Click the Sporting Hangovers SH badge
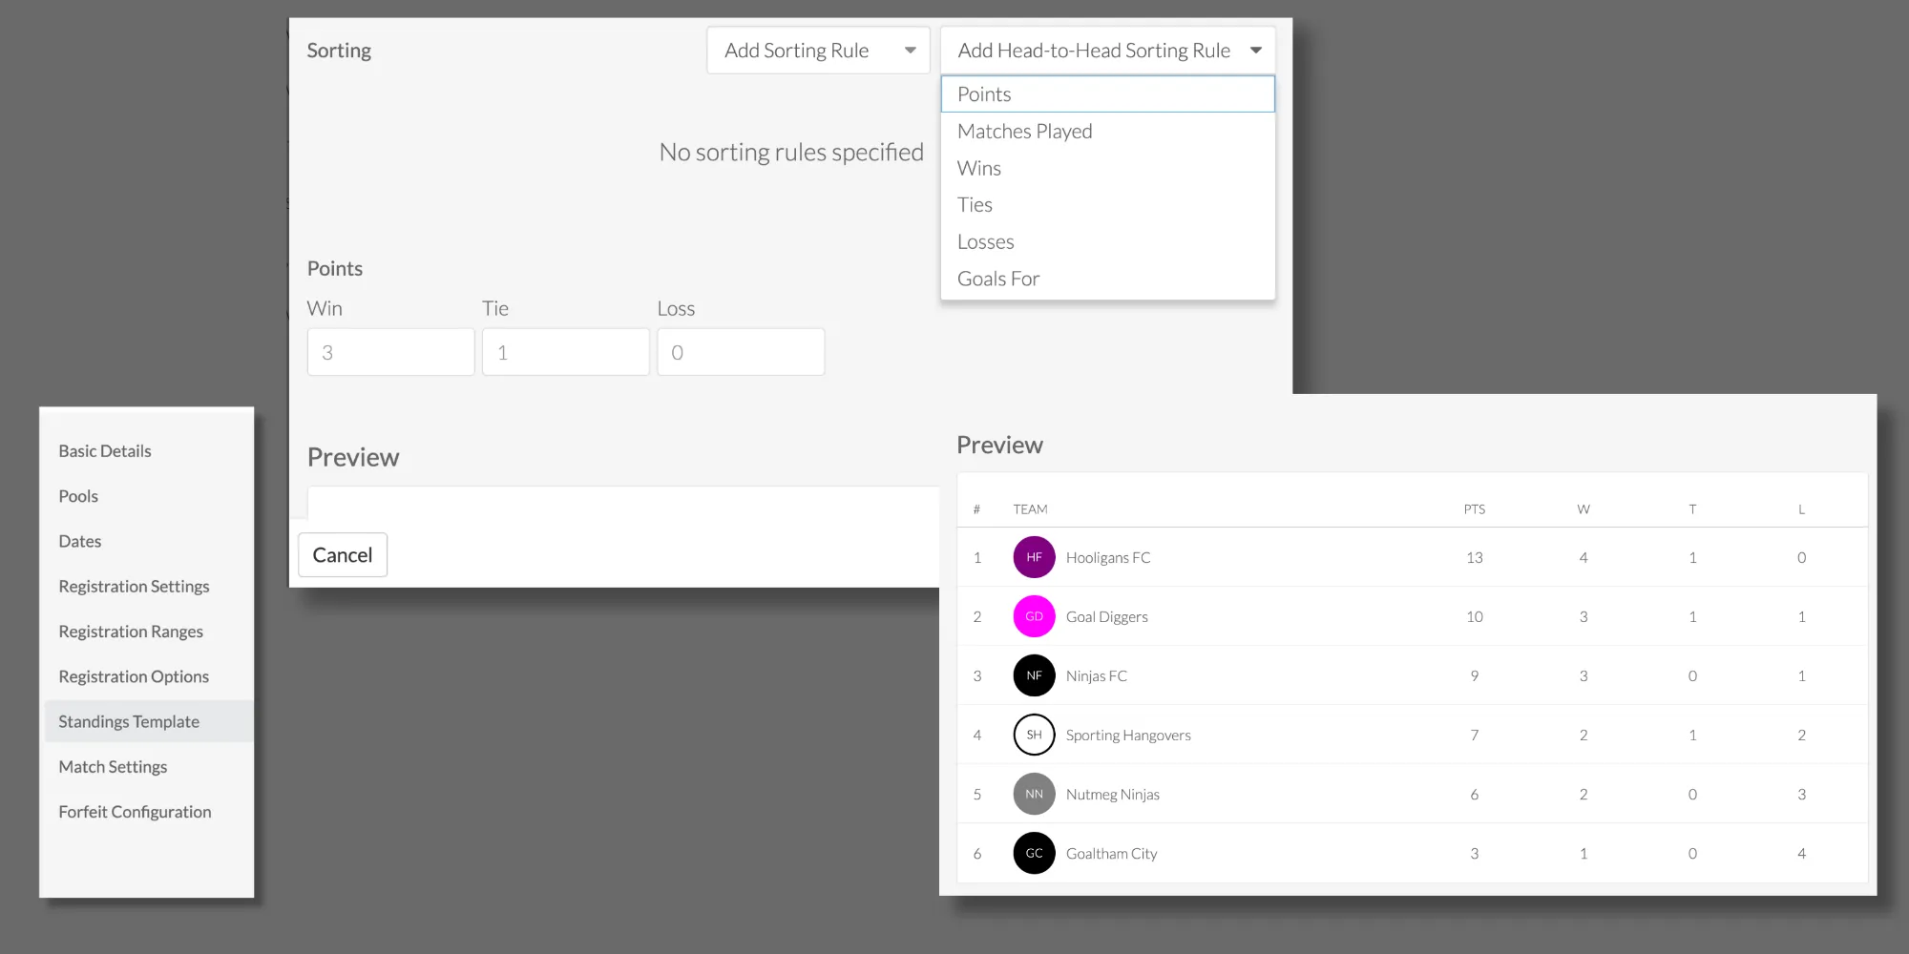 click(1034, 735)
